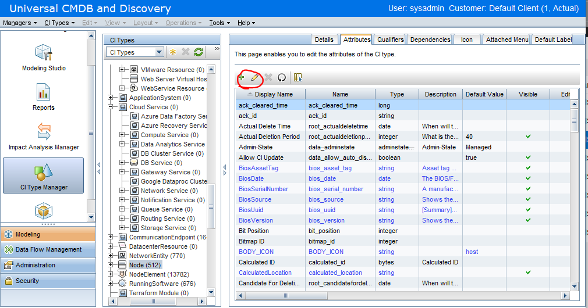Image resolution: width=588 pixels, height=308 pixels.
Task: Click attributes table vertical scrollbar thumb
Action: tap(574, 120)
